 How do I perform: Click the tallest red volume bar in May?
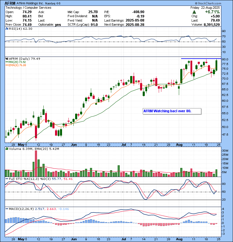coord(36,164)
